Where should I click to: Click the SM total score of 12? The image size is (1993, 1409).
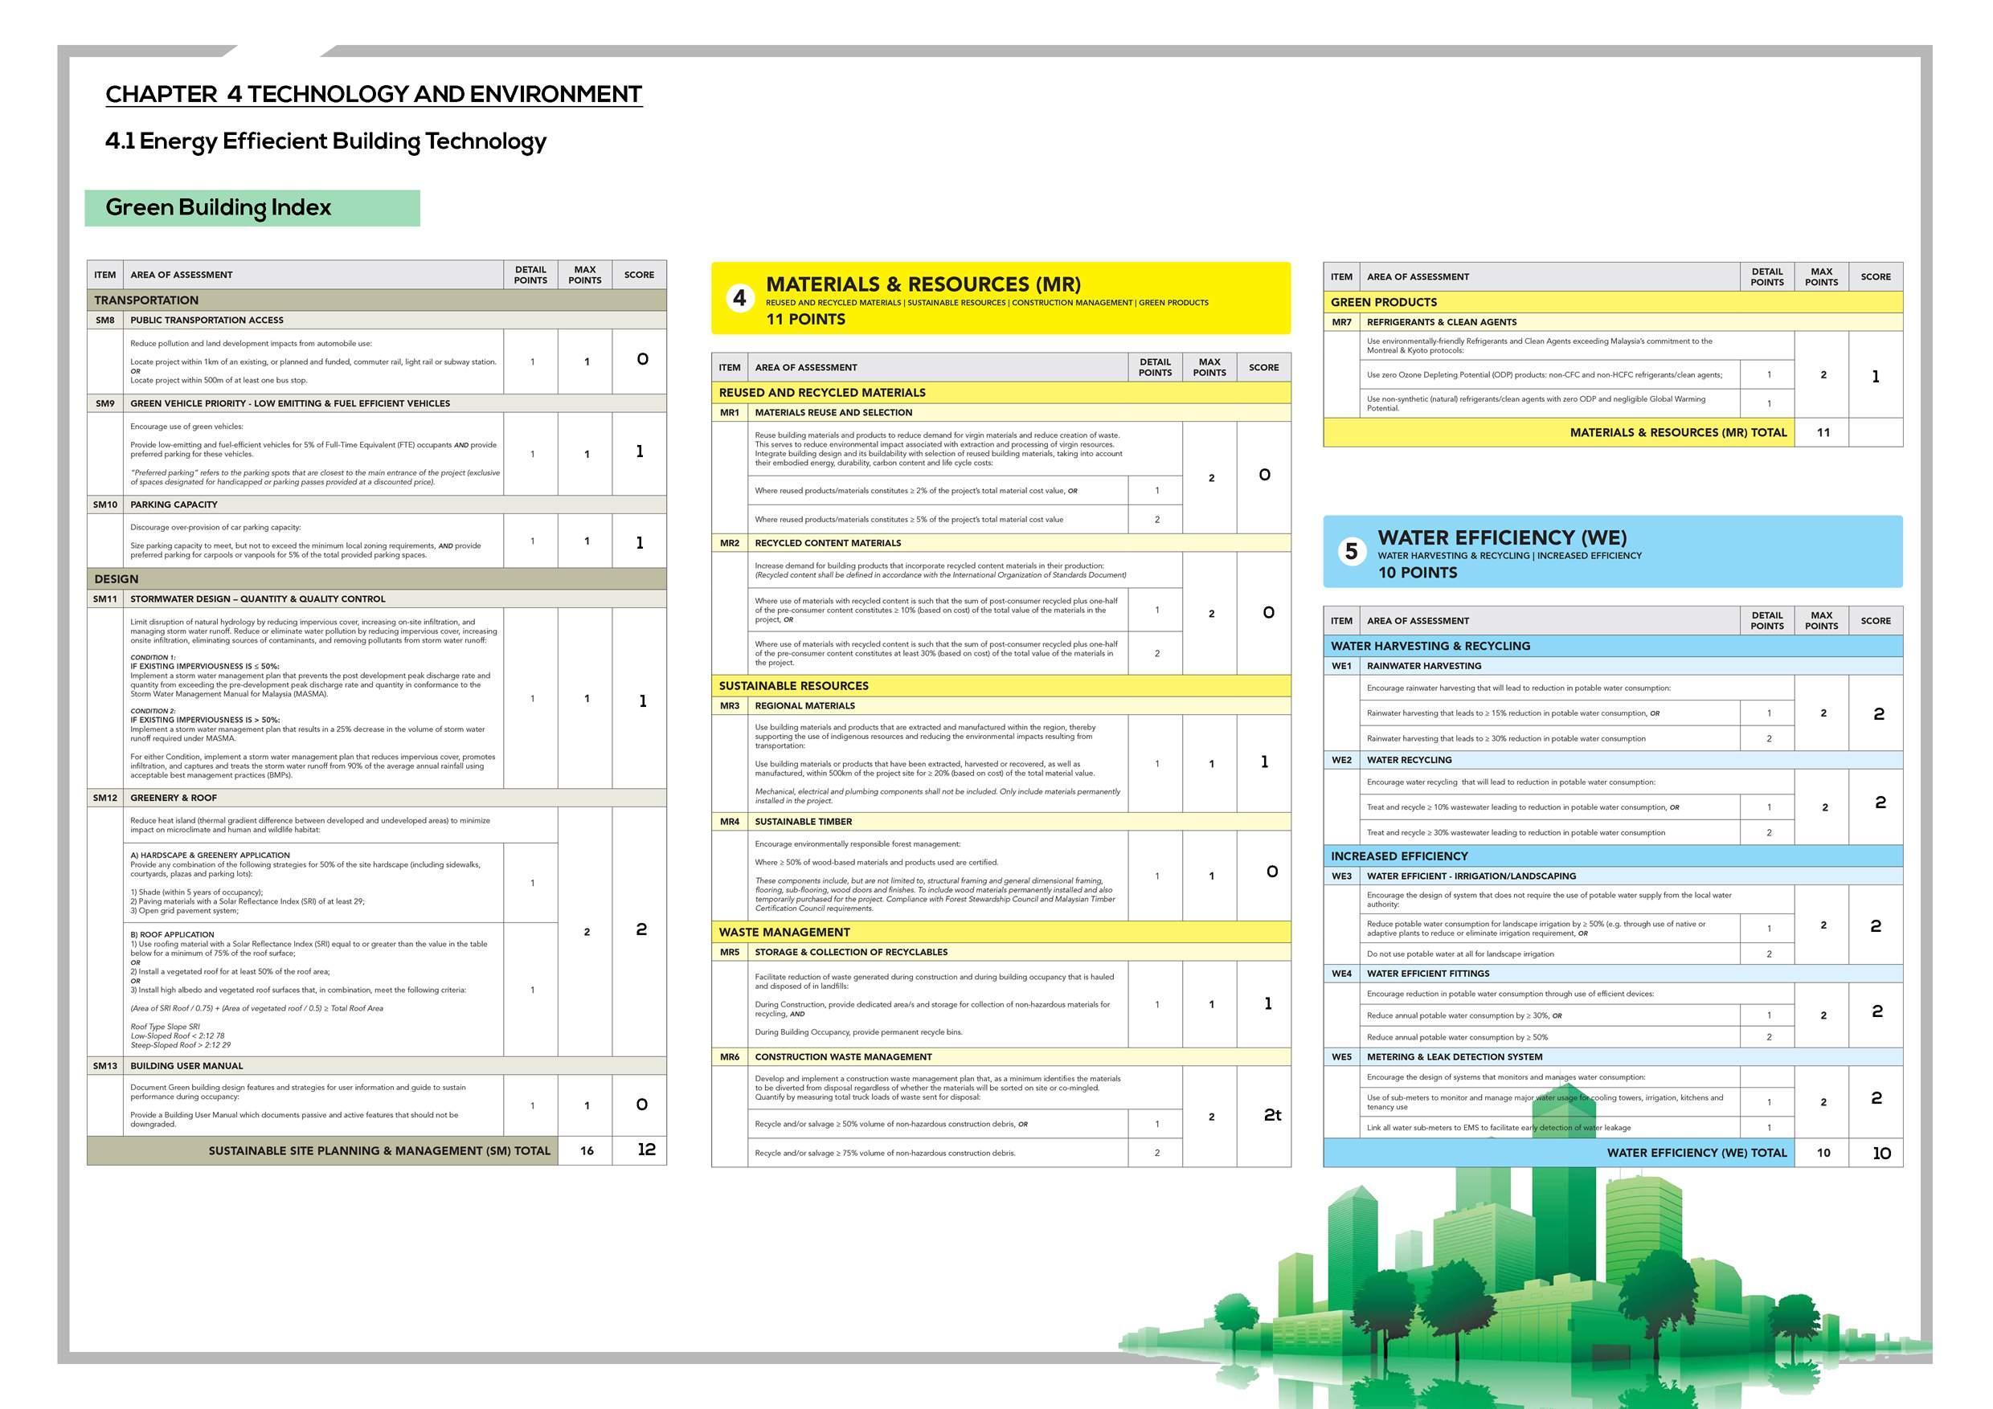[x=646, y=1150]
